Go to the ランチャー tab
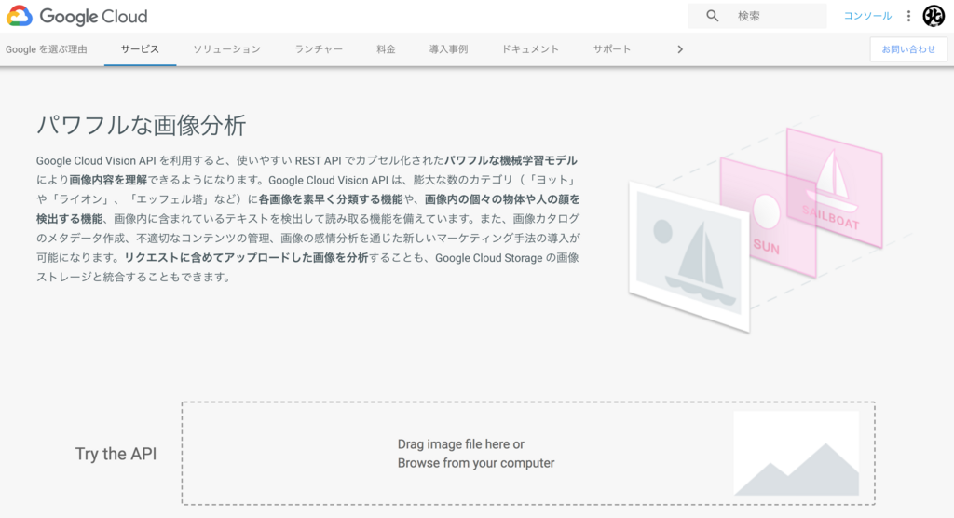 [319, 49]
